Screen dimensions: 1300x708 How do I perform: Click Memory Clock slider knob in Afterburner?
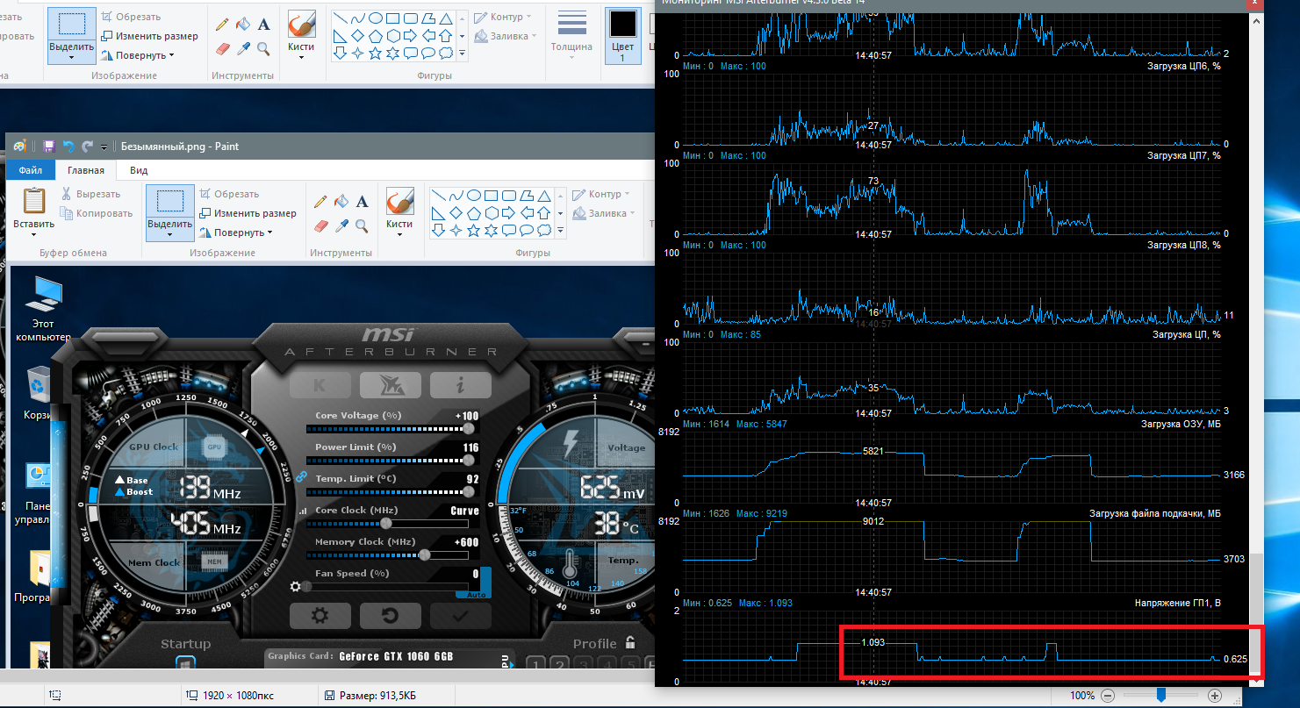425,555
